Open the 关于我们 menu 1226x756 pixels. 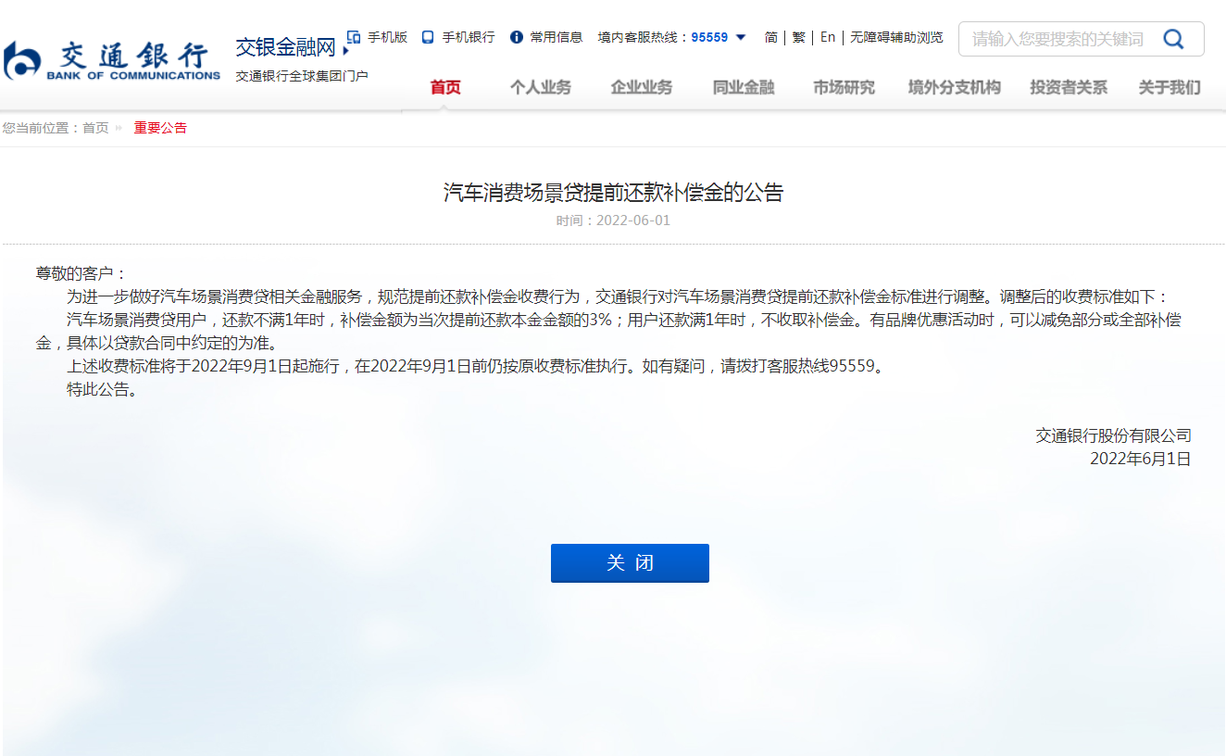pyautogui.click(x=1170, y=87)
